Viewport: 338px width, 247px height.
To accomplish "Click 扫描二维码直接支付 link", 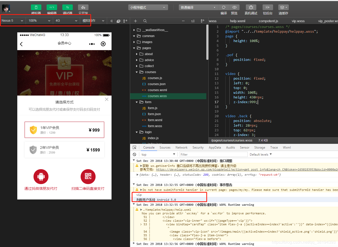I will click(88, 189).
